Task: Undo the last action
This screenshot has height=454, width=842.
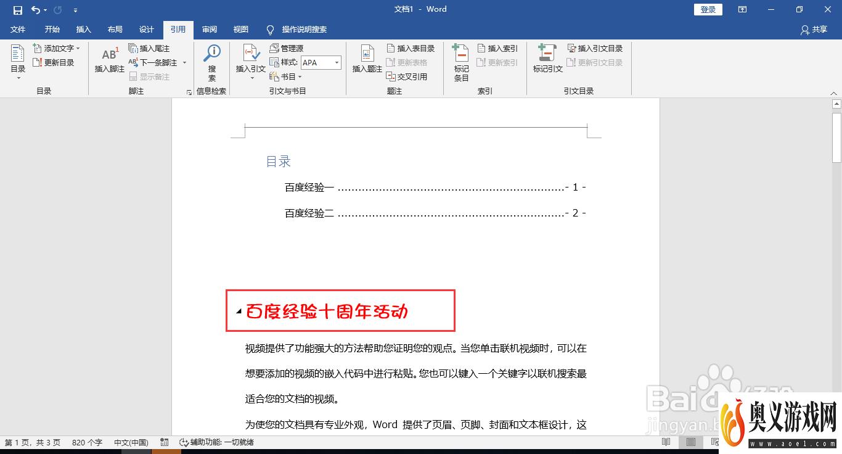Action: [35, 10]
